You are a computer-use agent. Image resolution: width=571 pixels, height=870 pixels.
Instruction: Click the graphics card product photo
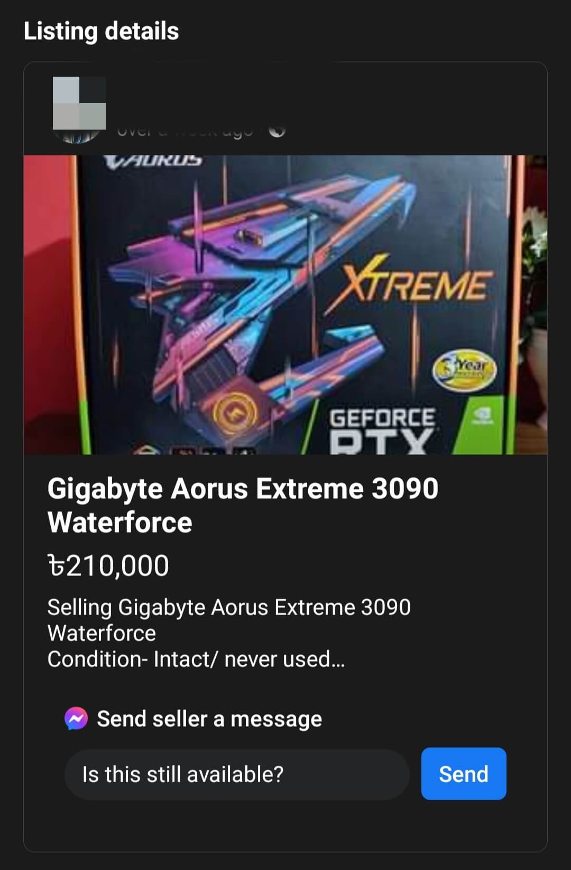pos(285,305)
